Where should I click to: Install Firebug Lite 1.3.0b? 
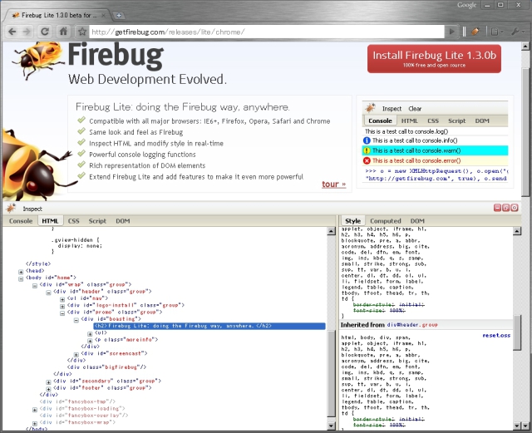pyautogui.click(x=434, y=59)
